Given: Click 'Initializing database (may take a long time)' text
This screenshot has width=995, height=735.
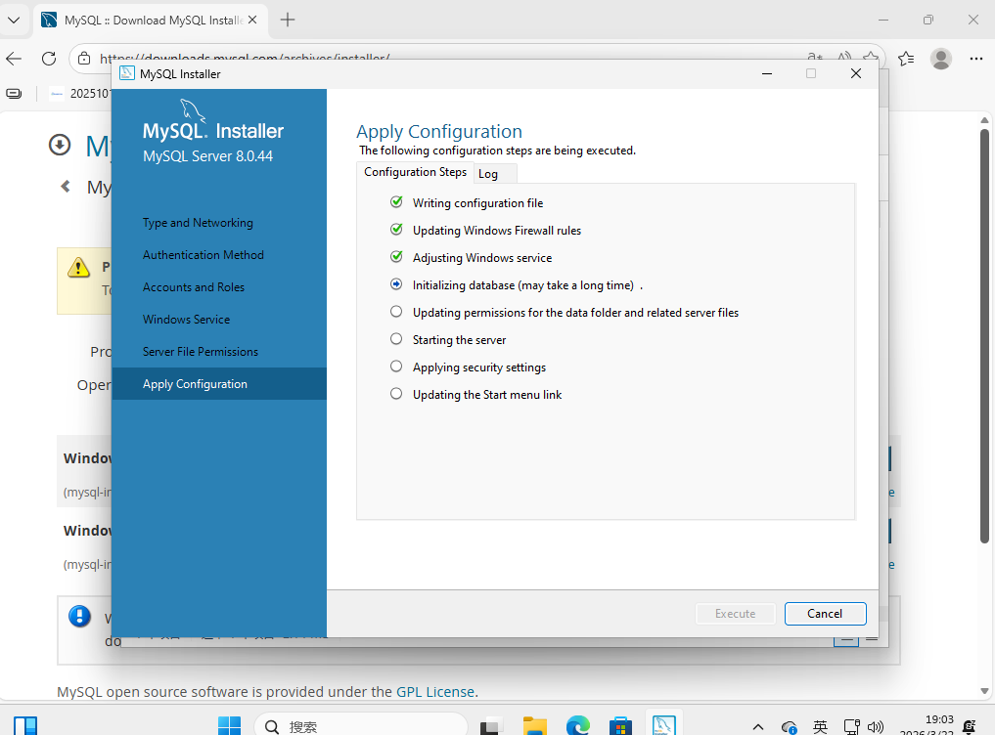Looking at the screenshot, I should 523,285.
